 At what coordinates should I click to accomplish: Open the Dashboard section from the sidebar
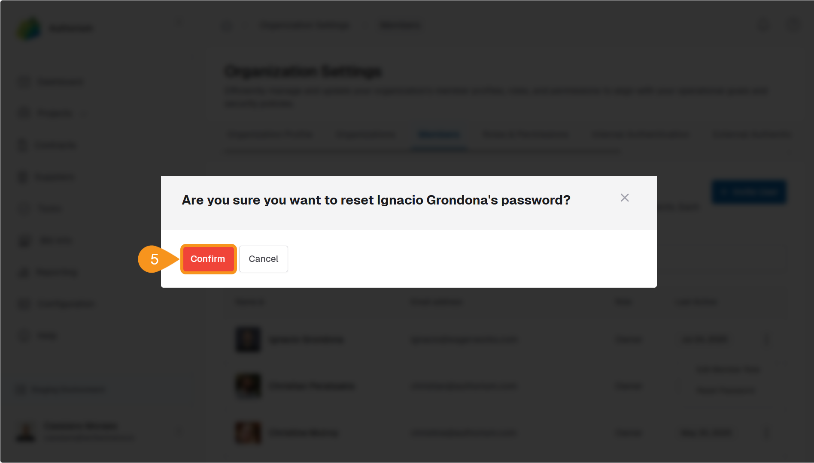coord(60,81)
